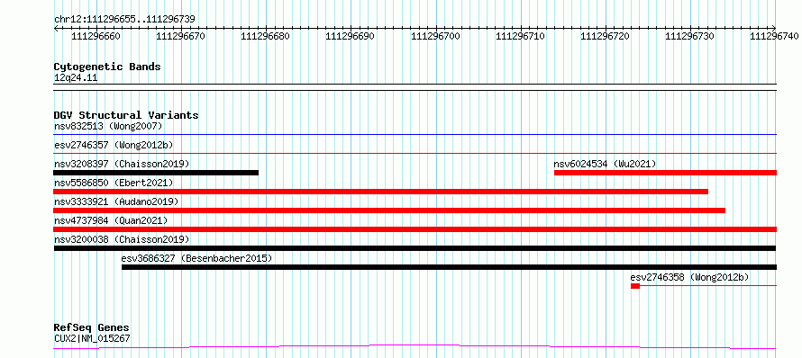
Task: Click ruler position 111296710
Action: 521,36
